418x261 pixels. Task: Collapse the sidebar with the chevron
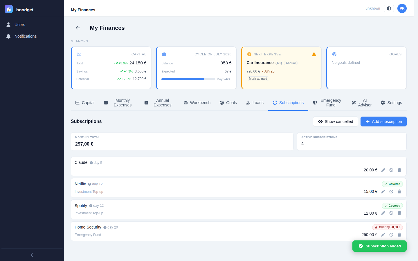click(32, 255)
